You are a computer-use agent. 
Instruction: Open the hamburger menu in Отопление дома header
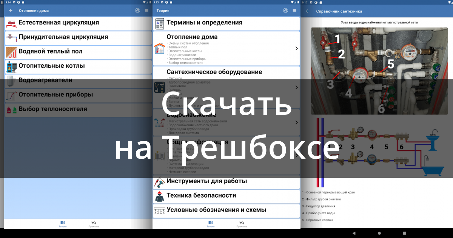tap(146, 11)
